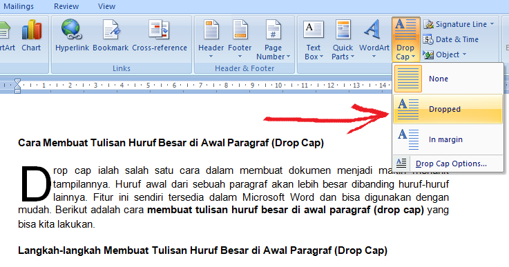Screen dimensions: 509x267
Task: Open Drop Cap Options... menu entry
Action: pos(448,164)
